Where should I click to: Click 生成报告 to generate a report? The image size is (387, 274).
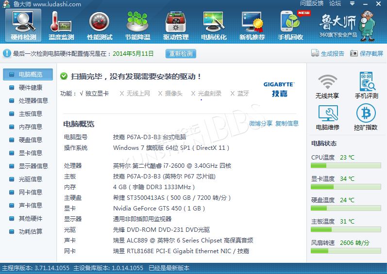[328, 54]
